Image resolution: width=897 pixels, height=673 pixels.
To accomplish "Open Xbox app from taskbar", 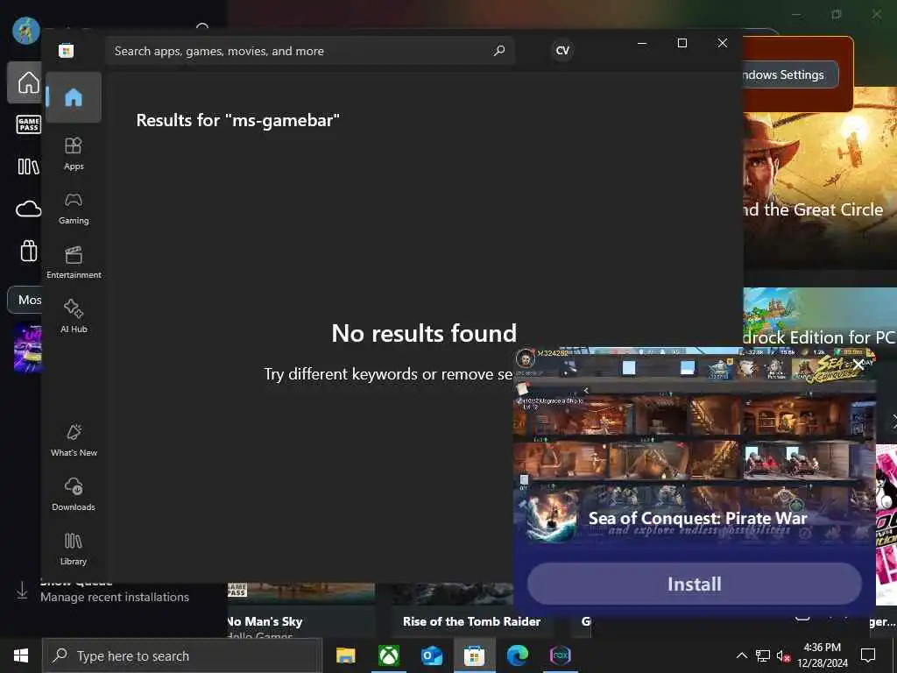I will click(389, 655).
